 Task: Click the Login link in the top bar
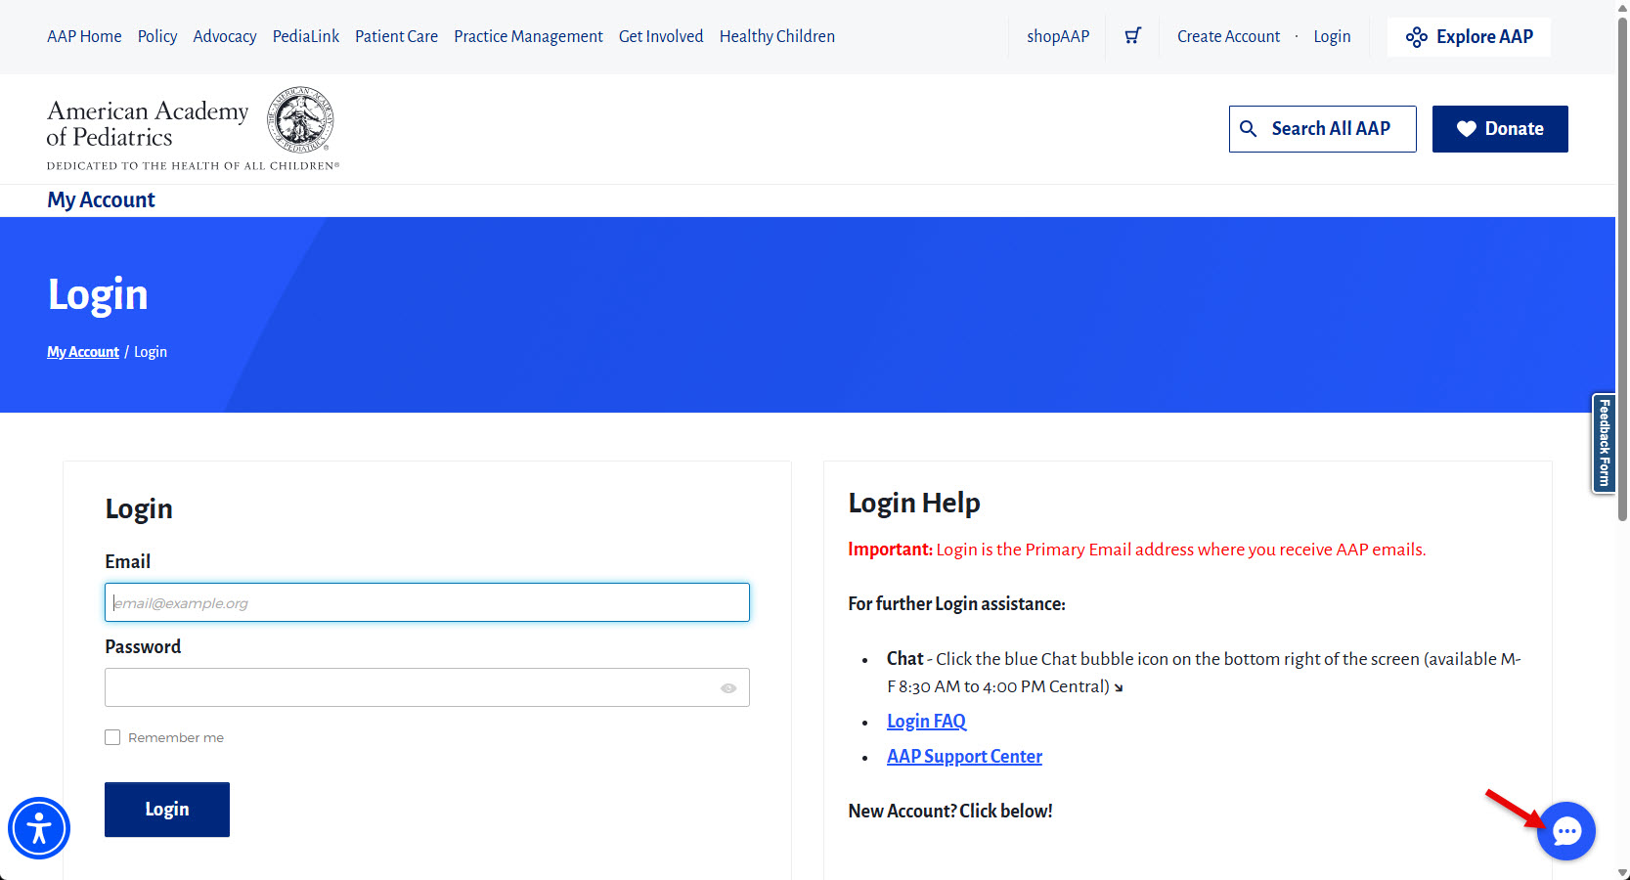coord(1332,36)
